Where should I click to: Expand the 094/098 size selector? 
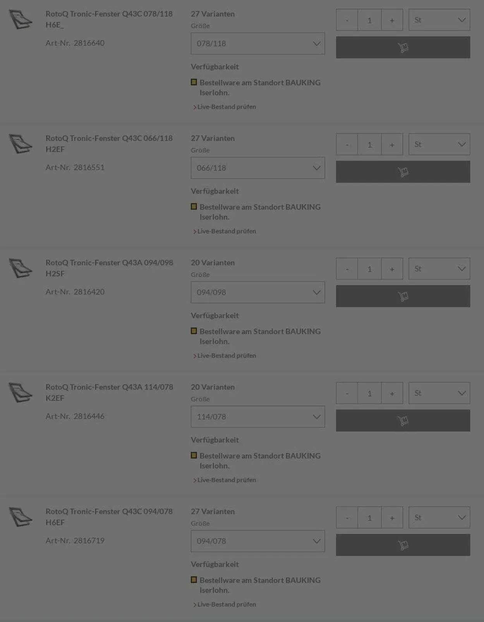point(257,292)
